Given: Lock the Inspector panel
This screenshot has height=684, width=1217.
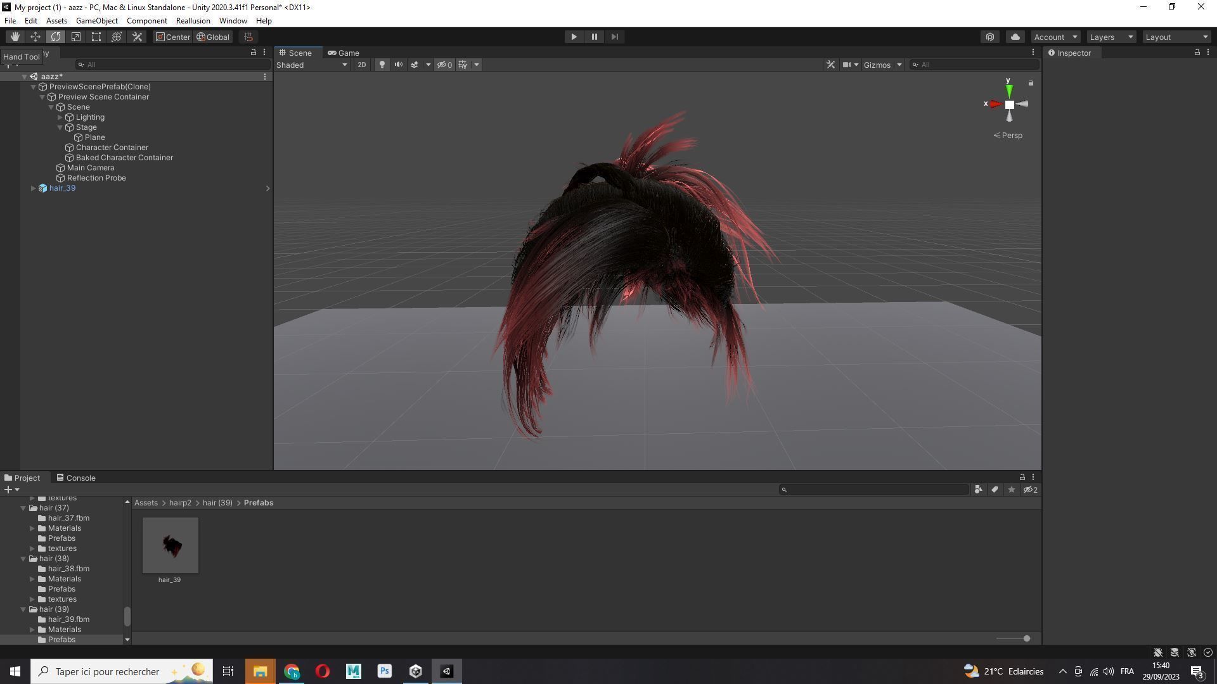Looking at the screenshot, I should tap(1197, 53).
